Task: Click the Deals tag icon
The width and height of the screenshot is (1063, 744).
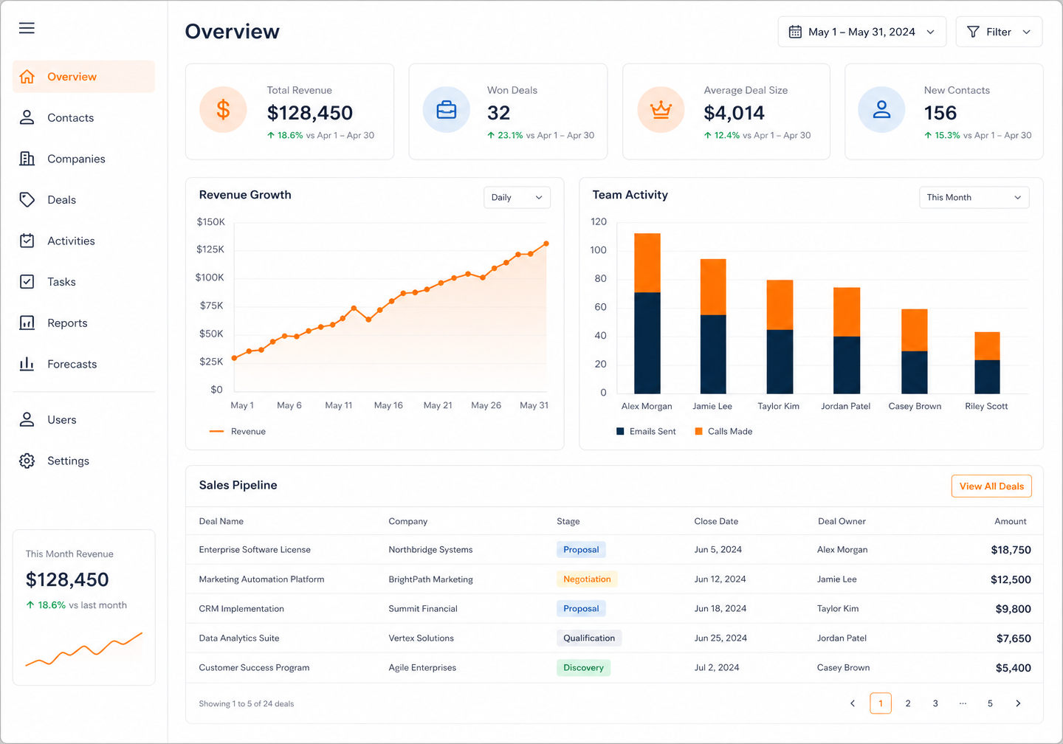Action: (27, 199)
